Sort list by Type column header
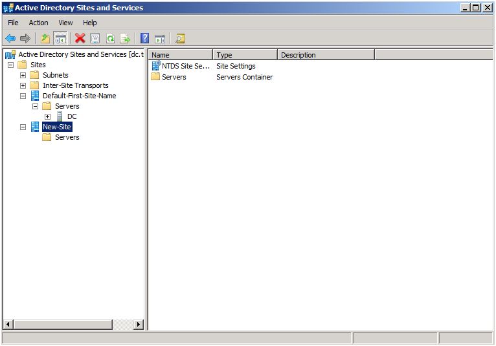Screen dimensions: 496x346 coord(245,55)
